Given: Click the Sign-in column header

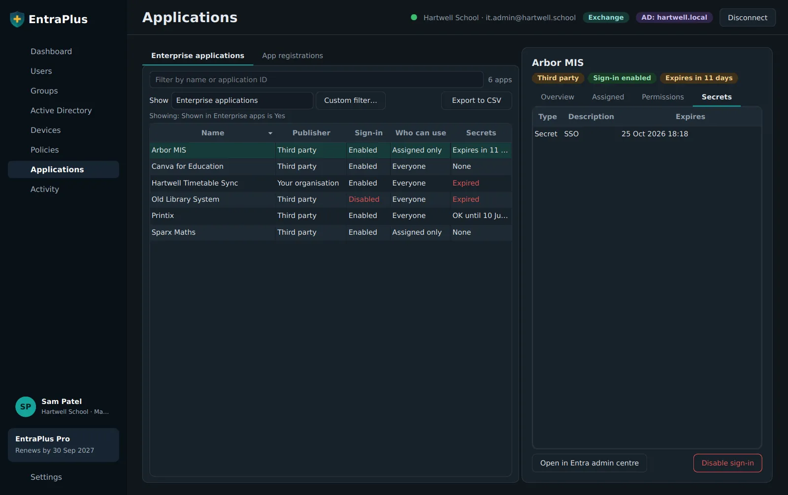Looking at the screenshot, I should click(x=368, y=133).
